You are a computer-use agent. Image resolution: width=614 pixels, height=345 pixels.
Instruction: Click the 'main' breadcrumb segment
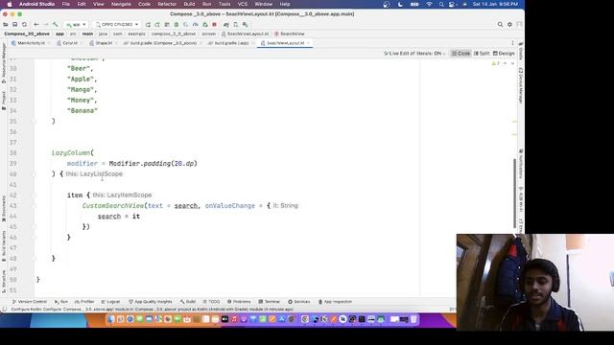[x=87, y=34]
